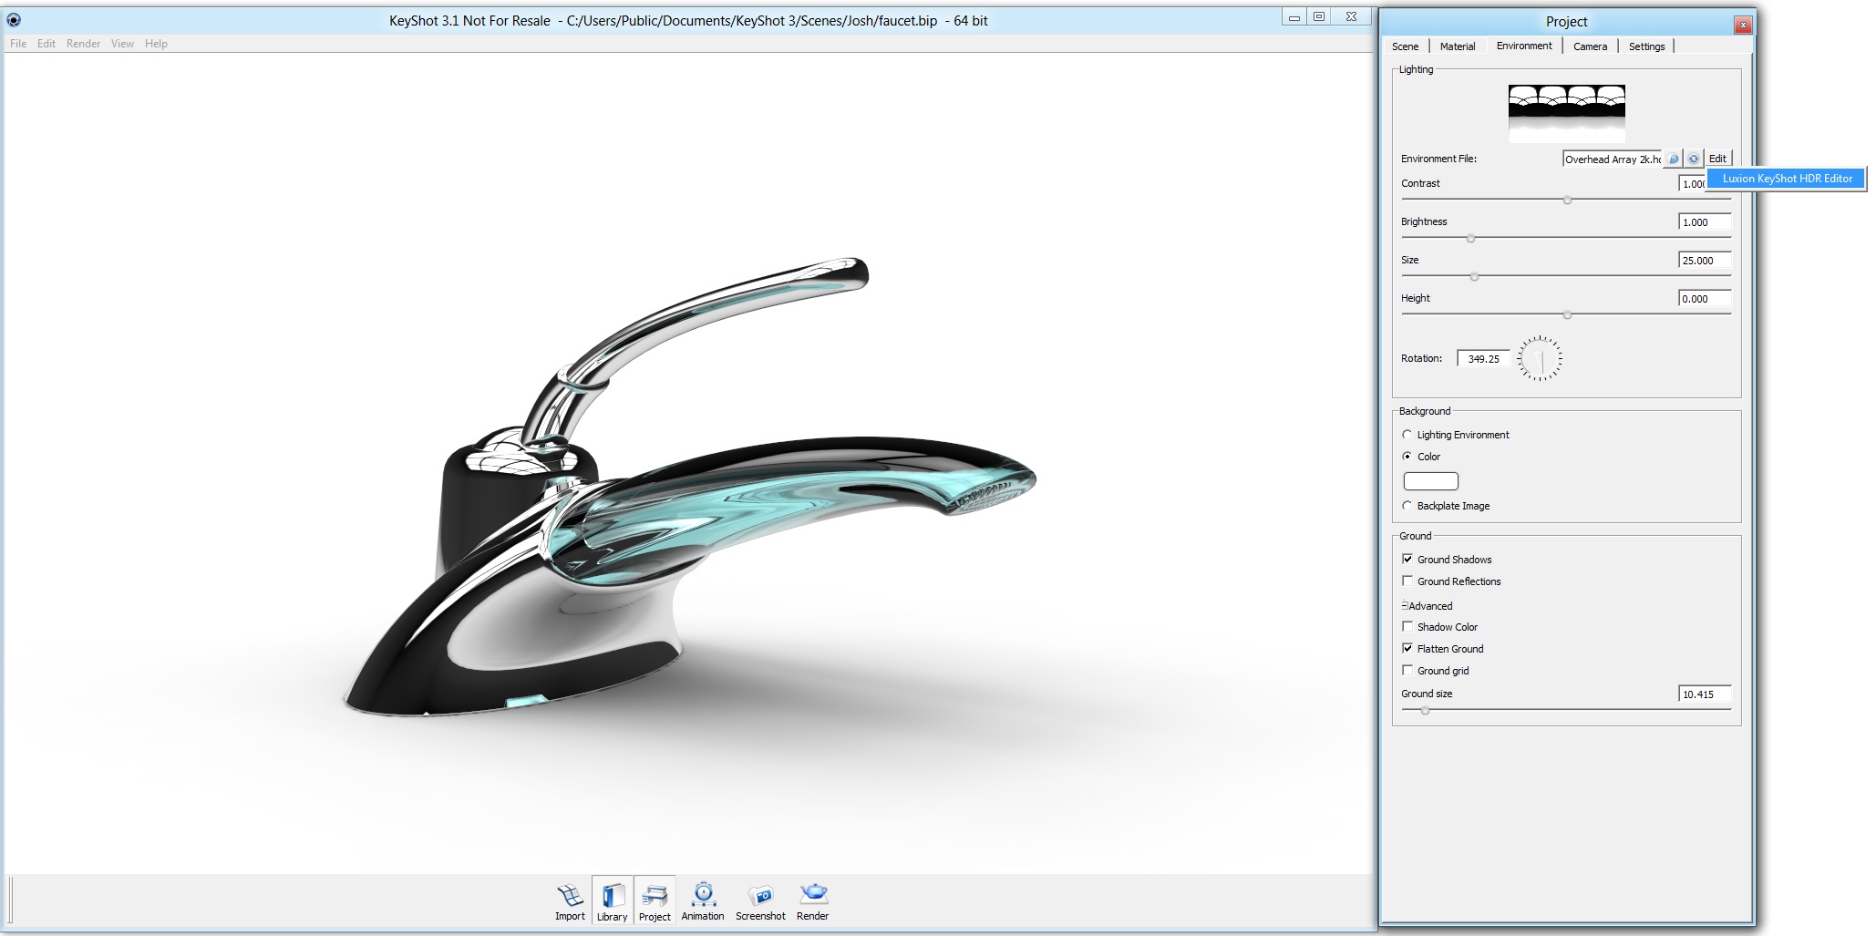1876x936 pixels.
Task: Browse for an environment file
Action: point(1674,158)
